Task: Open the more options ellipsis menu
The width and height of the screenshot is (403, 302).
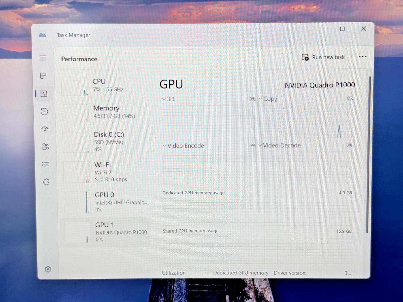Action: (362, 57)
